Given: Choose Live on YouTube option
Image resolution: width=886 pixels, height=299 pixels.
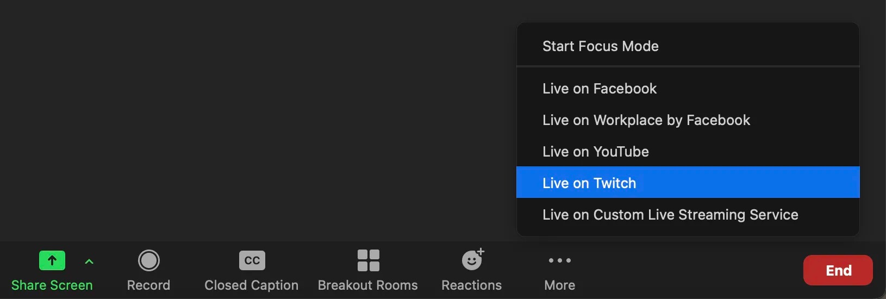Looking at the screenshot, I should click(x=595, y=152).
